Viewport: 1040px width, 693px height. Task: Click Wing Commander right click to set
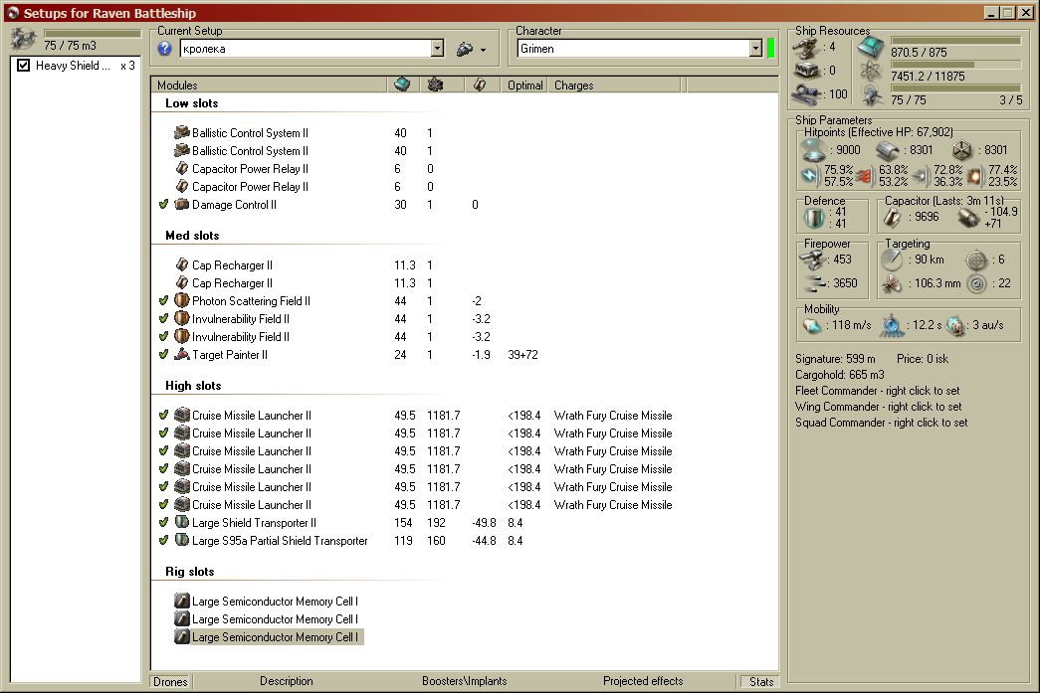coord(878,407)
